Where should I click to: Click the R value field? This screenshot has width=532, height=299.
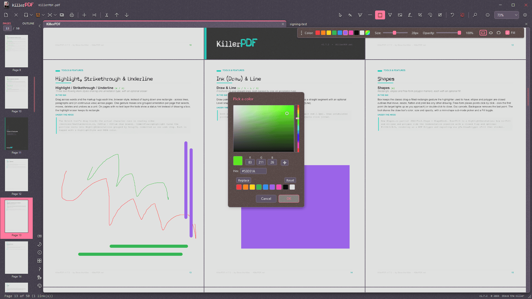coord(250,162)
